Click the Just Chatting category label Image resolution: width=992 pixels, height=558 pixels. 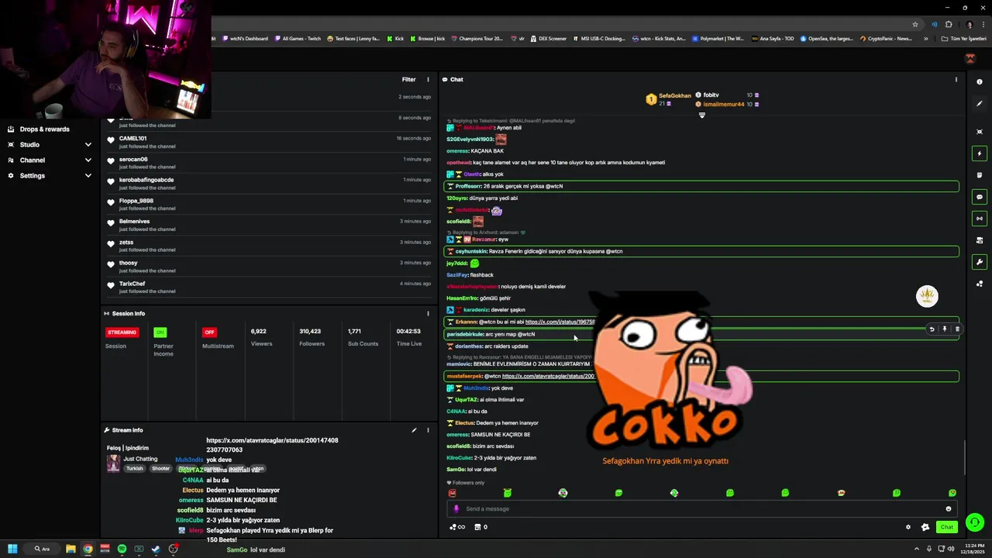[140, 459]
